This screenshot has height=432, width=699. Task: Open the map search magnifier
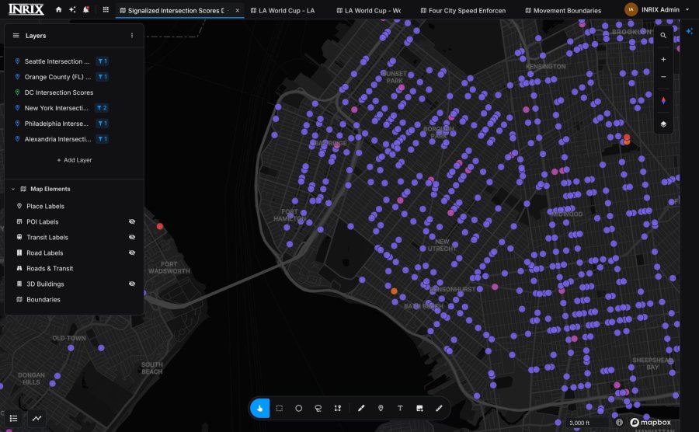(x=663, y=35)
